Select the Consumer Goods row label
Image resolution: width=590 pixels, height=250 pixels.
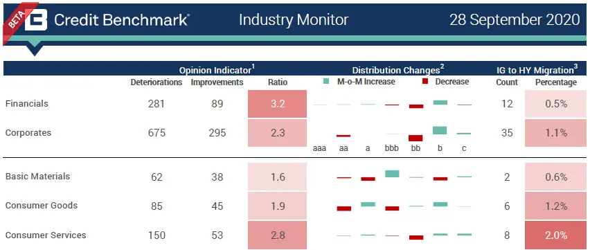tap(42, 206)
